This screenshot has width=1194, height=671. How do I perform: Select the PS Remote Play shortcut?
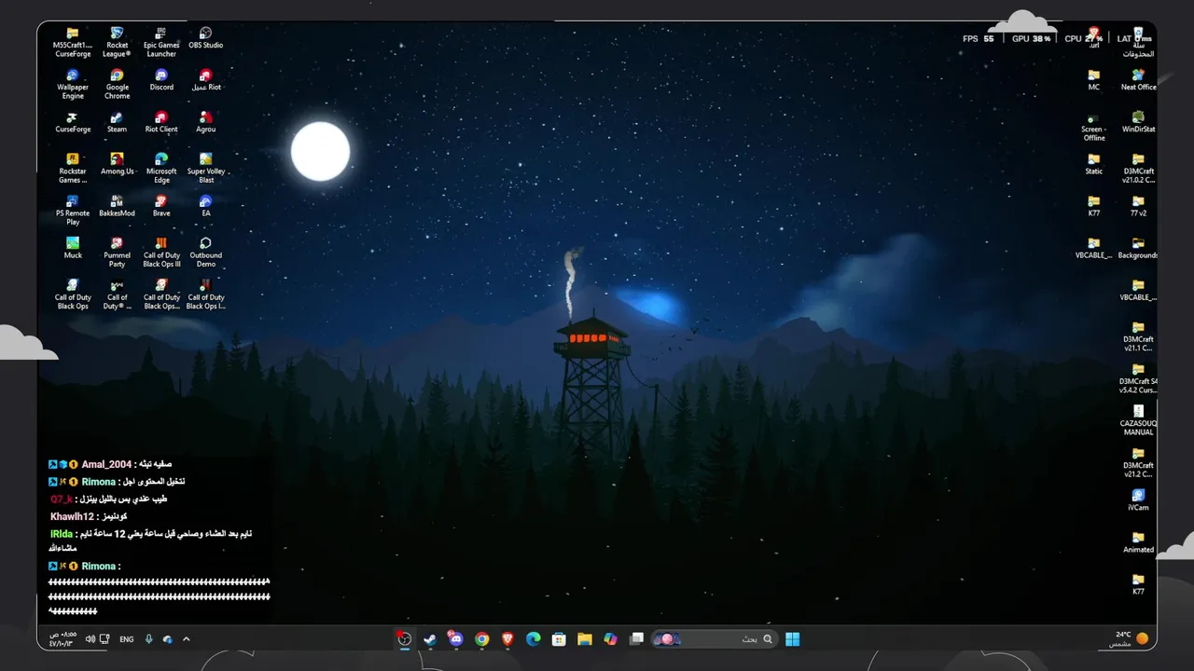(73, 210)
